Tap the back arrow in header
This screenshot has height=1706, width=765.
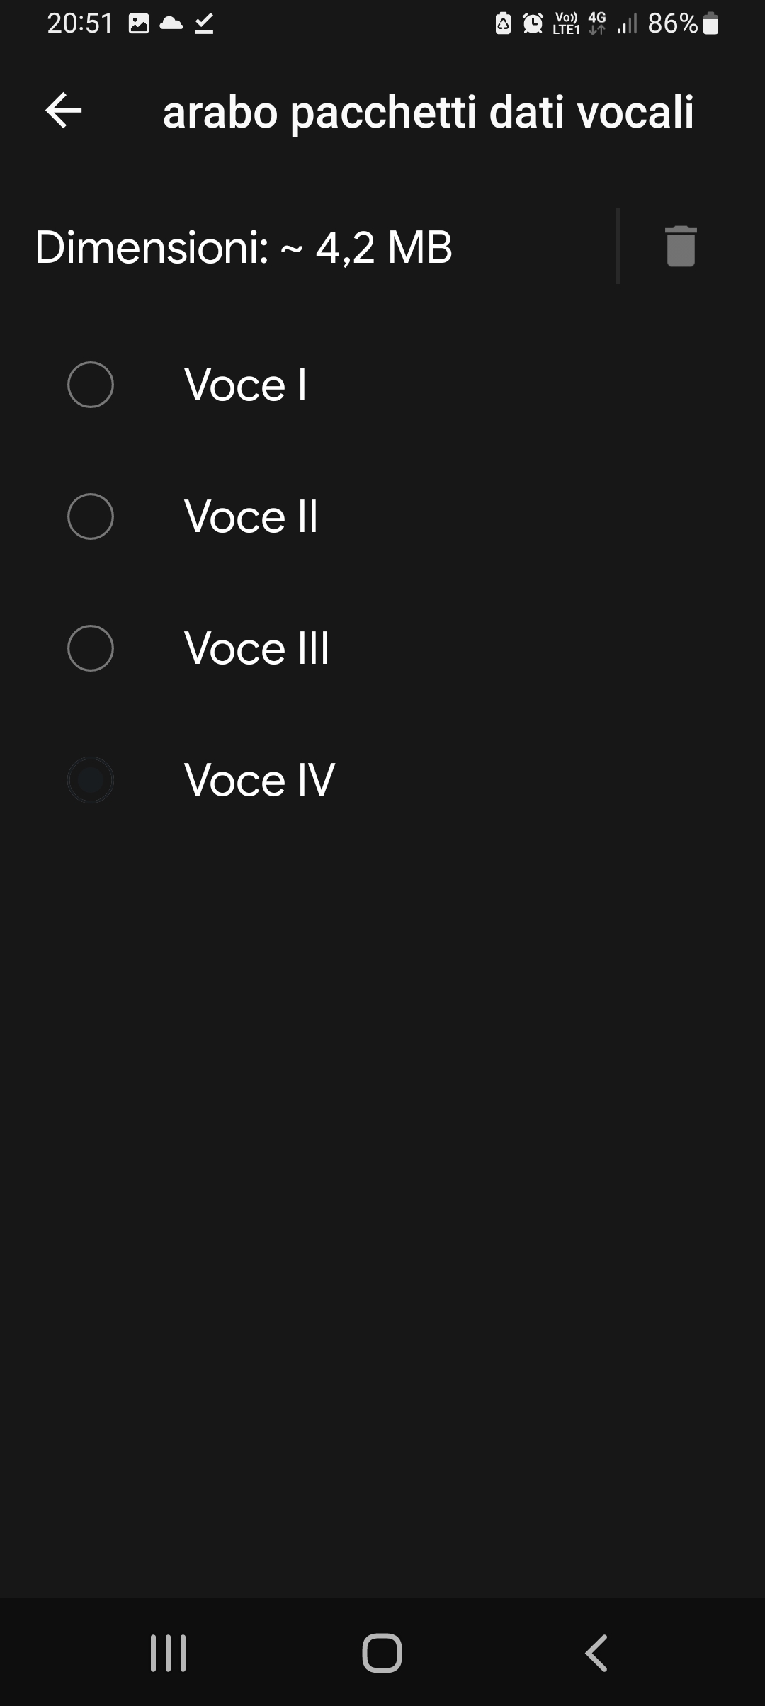click(x=64, y=111)
